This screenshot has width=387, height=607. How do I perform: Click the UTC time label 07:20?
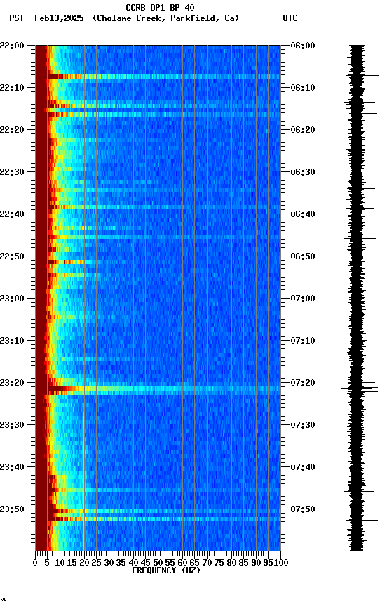pos(303,383)
